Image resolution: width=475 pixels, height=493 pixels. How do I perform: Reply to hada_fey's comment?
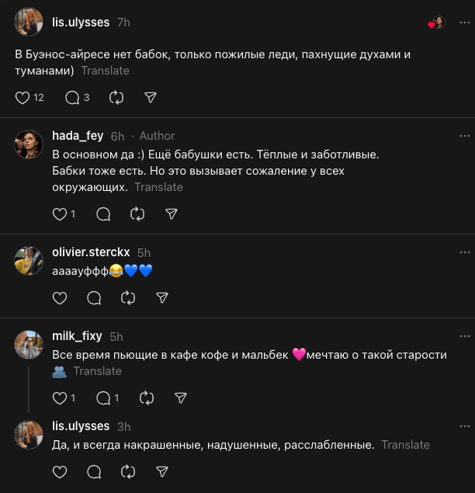(x=103, y=214)
